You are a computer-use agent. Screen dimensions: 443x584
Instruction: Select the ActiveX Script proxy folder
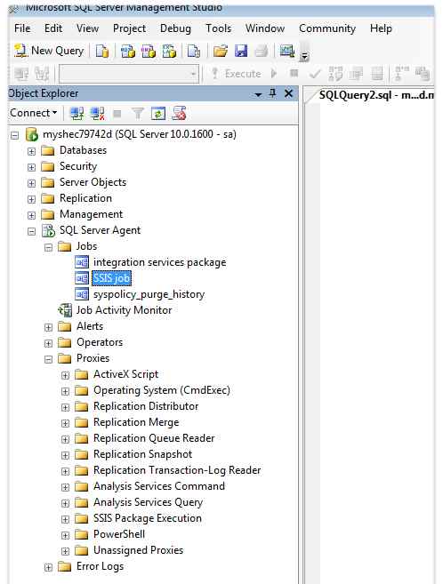[125, 374]
